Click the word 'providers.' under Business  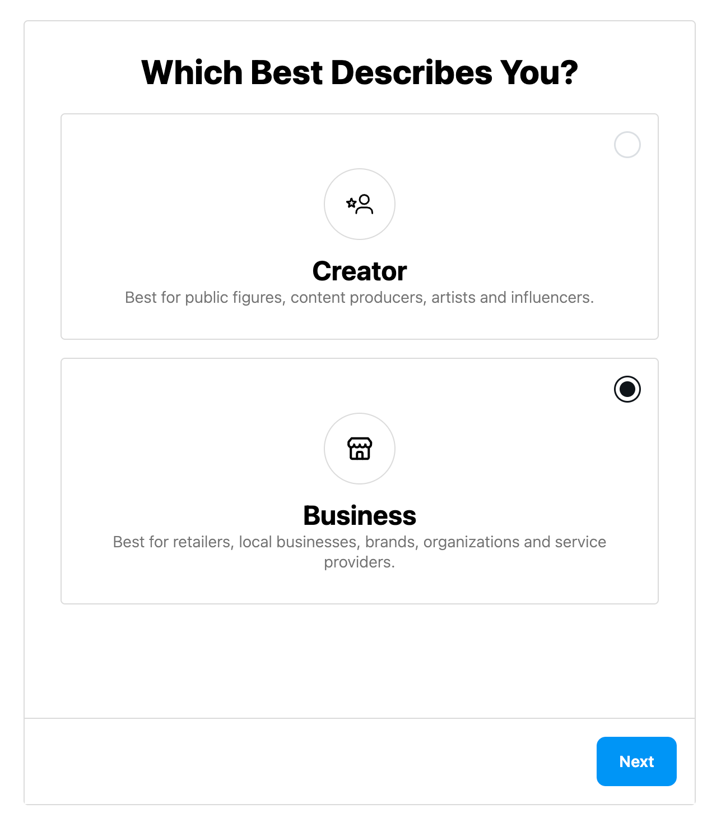pyautogui.click(x=360, y=562)
